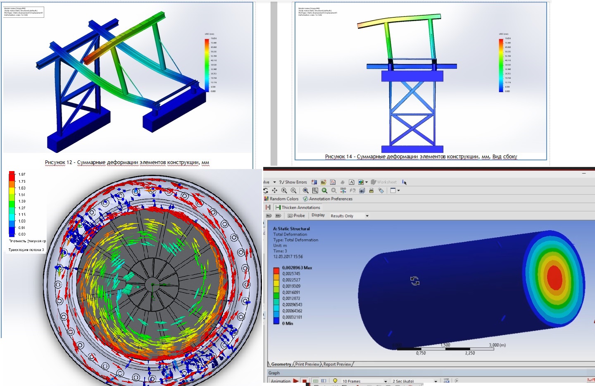The height and width of the screenshot is (386, 595).
Task: Click the Probe button
Action: 296,216
